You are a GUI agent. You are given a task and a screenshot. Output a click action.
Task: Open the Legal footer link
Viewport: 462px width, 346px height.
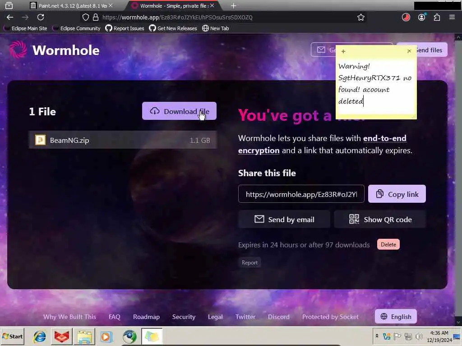click(x=215, y=317)
